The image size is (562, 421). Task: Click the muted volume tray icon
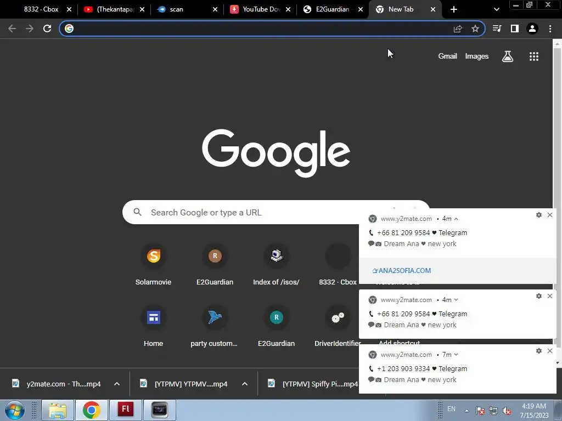(507, 411)
